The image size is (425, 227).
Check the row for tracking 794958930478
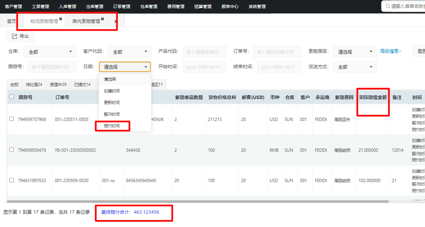click(x=11, y=150)
